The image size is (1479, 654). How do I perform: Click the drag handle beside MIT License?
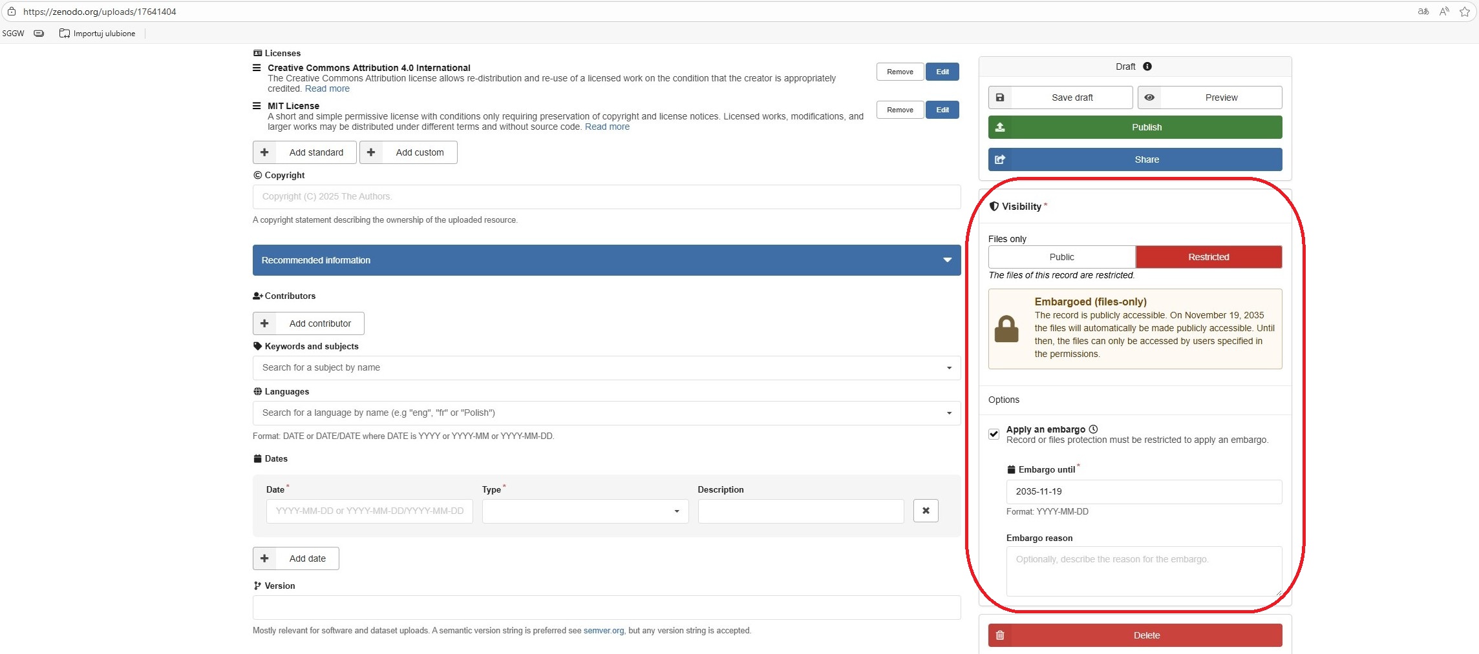[257, 106]
